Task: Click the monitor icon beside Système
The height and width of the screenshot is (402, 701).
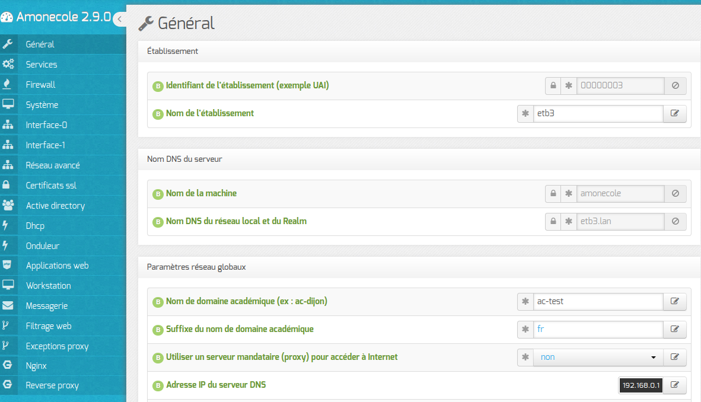Action: [x=8, y=104]
